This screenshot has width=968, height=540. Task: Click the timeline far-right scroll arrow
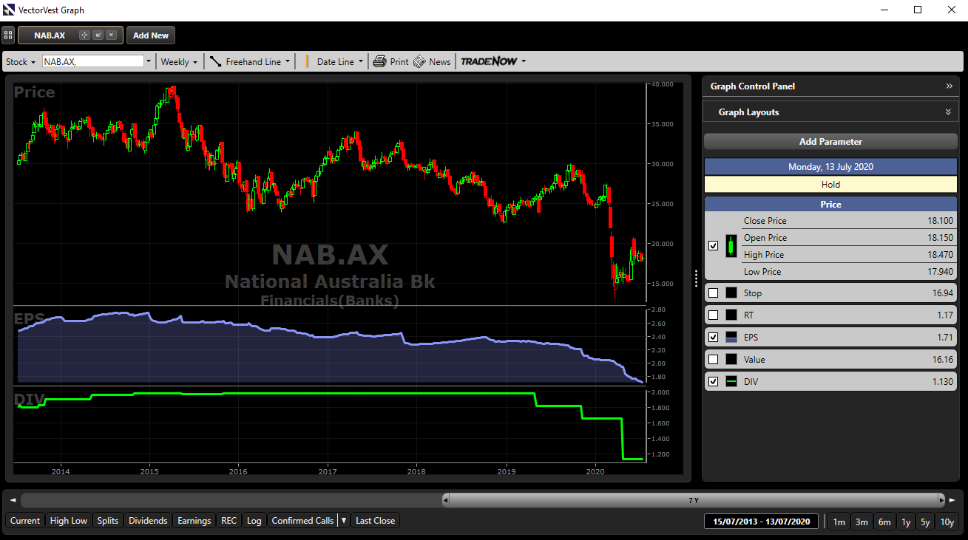tap(954, 500)
